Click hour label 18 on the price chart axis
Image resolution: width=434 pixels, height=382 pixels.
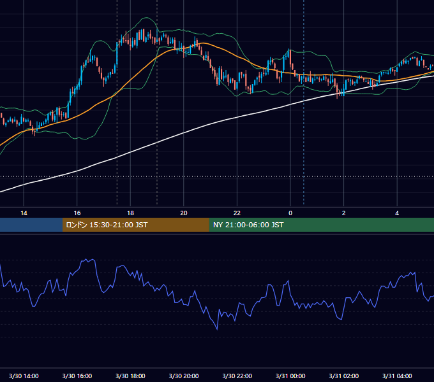(x=130, y=213)
